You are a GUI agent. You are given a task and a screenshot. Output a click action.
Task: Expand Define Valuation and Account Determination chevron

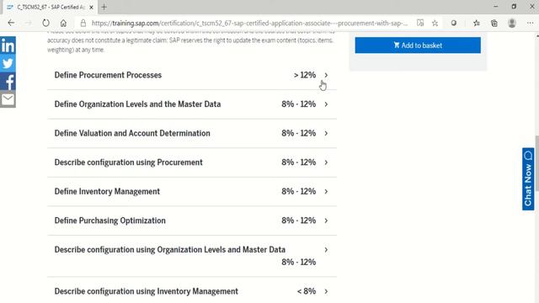pyautogui.click(x=326, y=133)
